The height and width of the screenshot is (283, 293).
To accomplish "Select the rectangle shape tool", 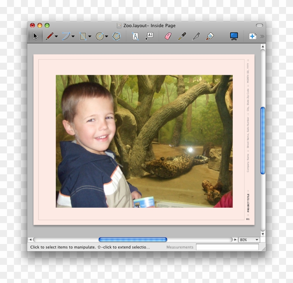I will [x=83, y=36].
